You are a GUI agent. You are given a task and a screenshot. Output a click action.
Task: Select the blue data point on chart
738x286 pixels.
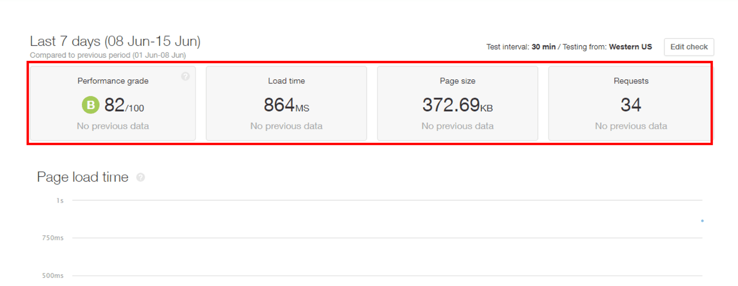(702, 221)
